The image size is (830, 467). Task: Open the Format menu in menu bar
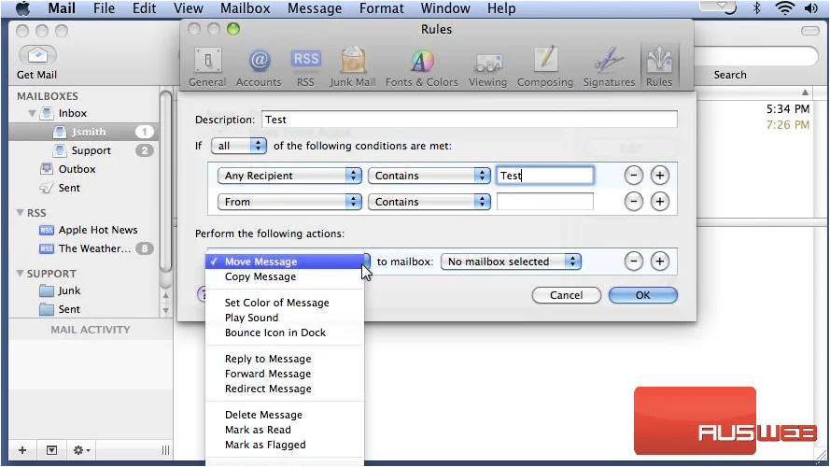[381, 8]
